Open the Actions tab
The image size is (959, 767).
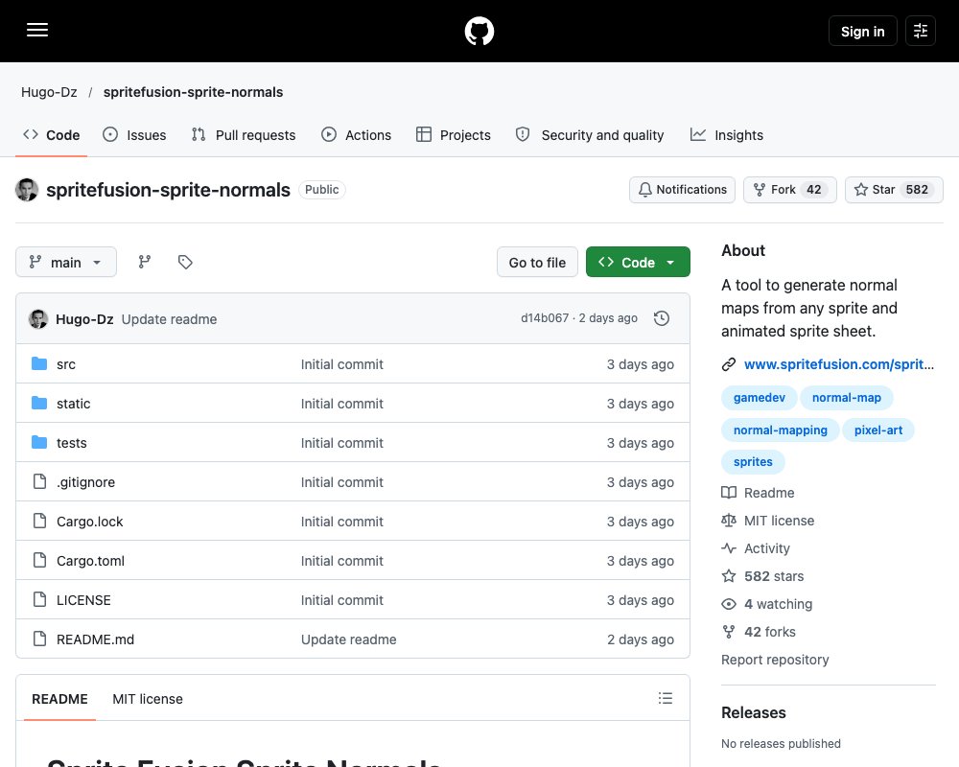[x=356, y=135]
